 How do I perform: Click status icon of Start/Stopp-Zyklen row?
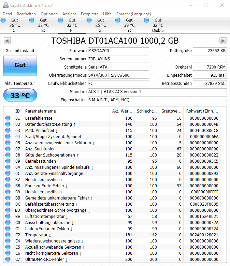(8, 136)
